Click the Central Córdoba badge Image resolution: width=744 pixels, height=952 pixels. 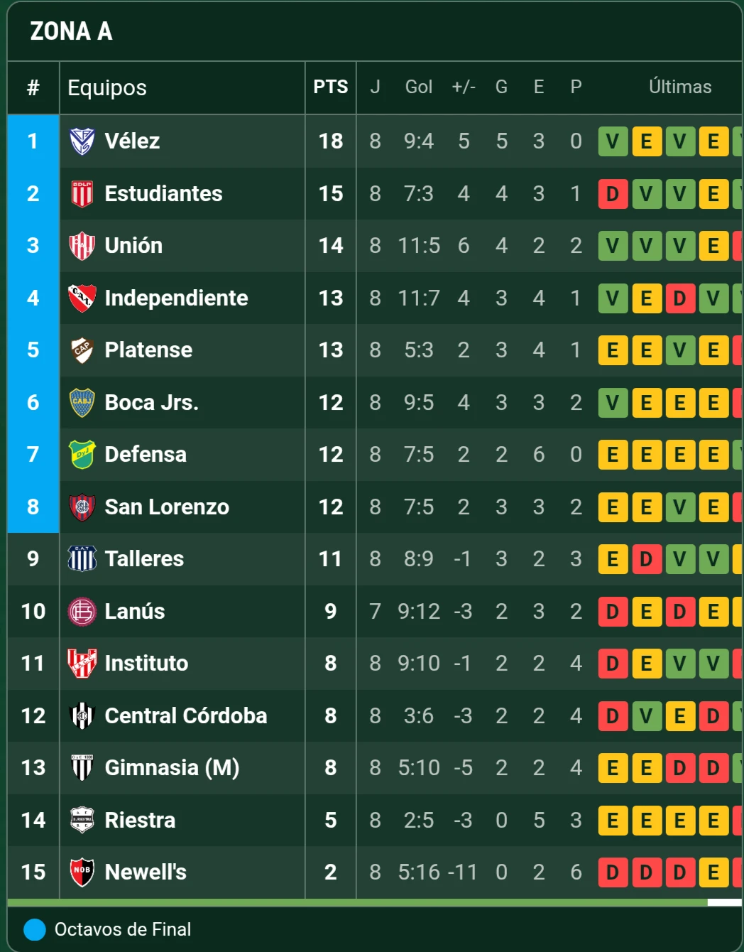(82, 716)
